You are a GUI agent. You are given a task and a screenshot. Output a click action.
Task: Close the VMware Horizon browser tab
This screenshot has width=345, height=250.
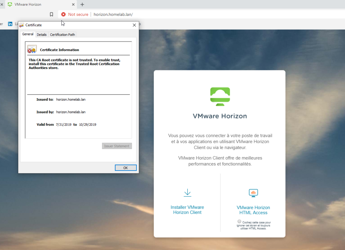[73, 4]
